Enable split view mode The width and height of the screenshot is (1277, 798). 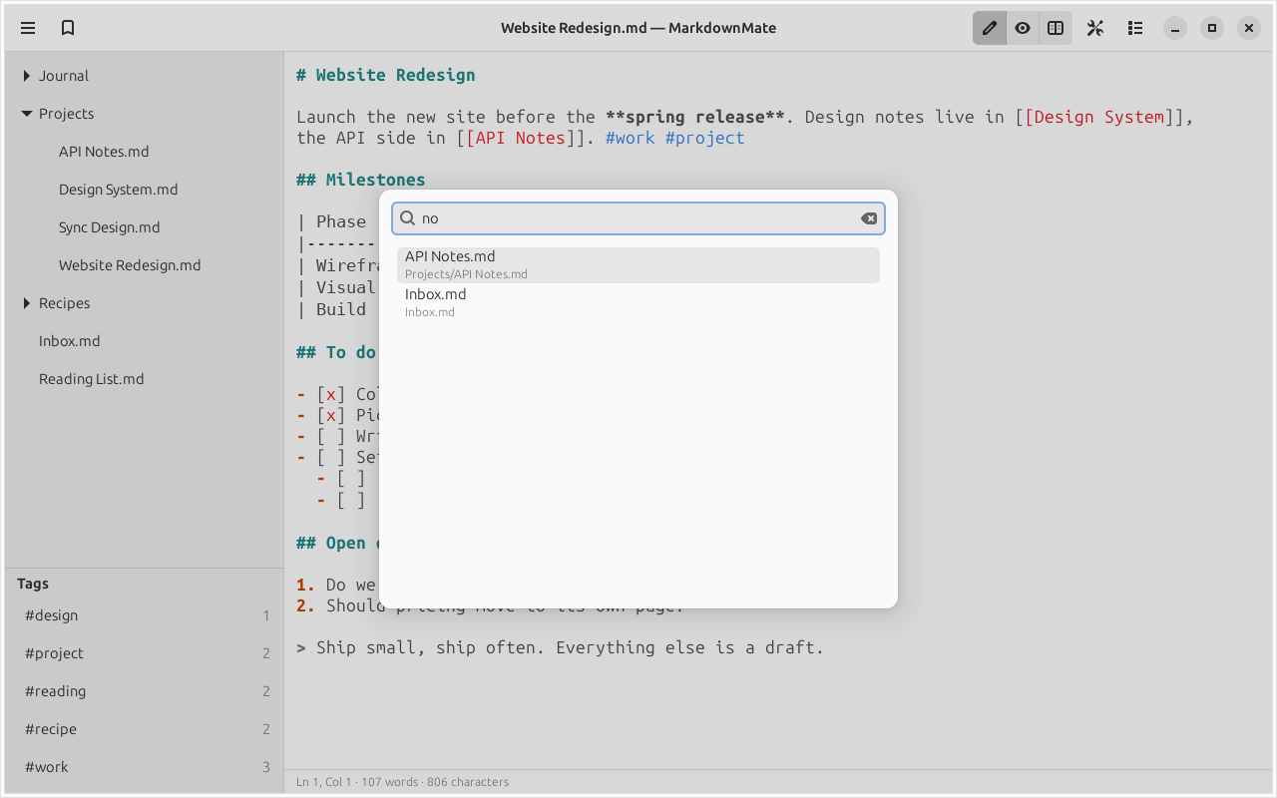coord(1056,28)
